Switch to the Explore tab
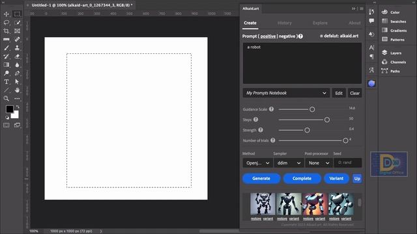Screen dimensions: 417x234 coord(320,23)
